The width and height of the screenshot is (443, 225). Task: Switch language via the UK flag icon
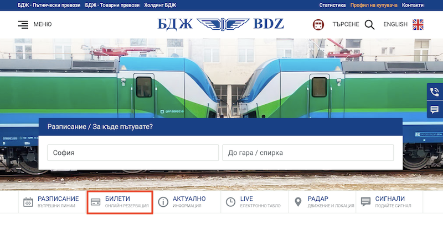coord(418,24)
